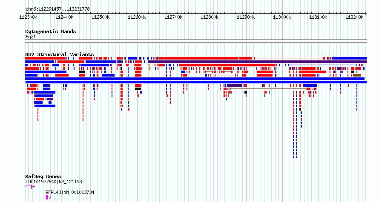Select the blue bar at the right end of the top row
Viewport: 379px width, 202px height.
pyautogui.click(x=349, y=58)
